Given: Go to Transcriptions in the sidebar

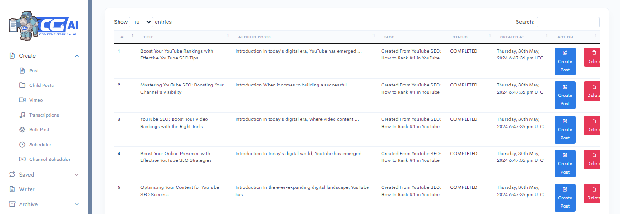Looking at the screenshot, I should (44, 115).
